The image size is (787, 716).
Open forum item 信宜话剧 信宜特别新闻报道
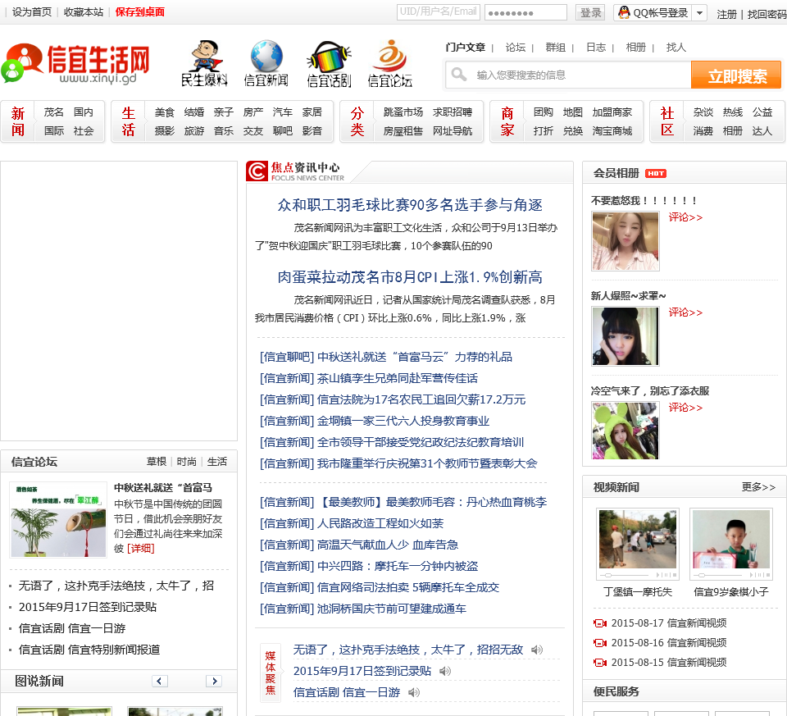click(x=89, y=650)
